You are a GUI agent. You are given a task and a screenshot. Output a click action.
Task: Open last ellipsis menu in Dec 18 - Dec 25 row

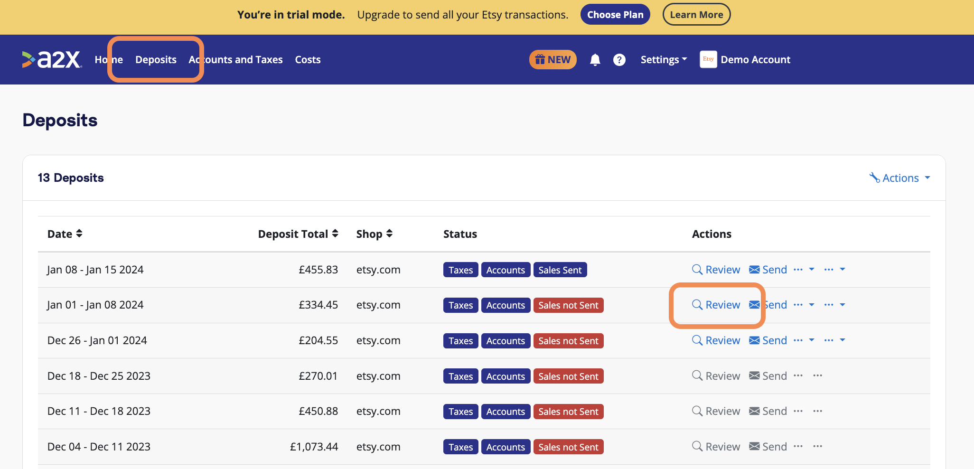(x=817, y=376)
